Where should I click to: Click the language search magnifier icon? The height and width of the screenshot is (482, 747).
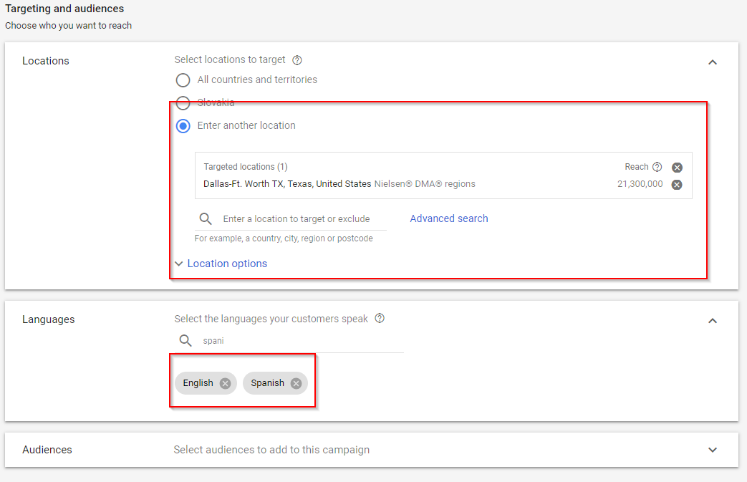(185, 341)
